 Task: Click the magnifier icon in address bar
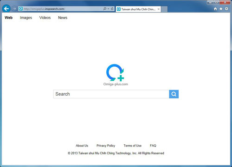coord(105,9)
